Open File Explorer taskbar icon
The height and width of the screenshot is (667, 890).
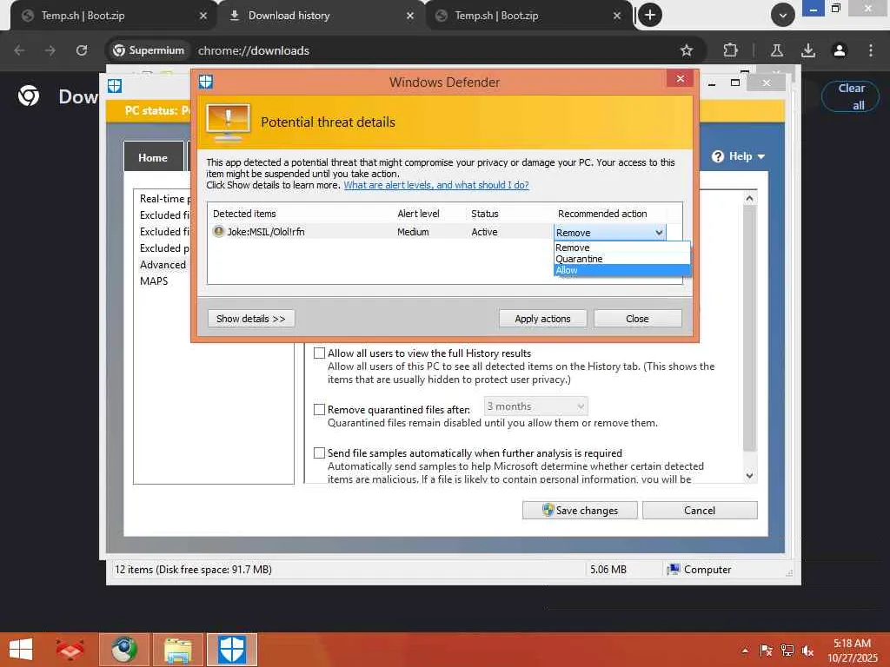[177, 650]
